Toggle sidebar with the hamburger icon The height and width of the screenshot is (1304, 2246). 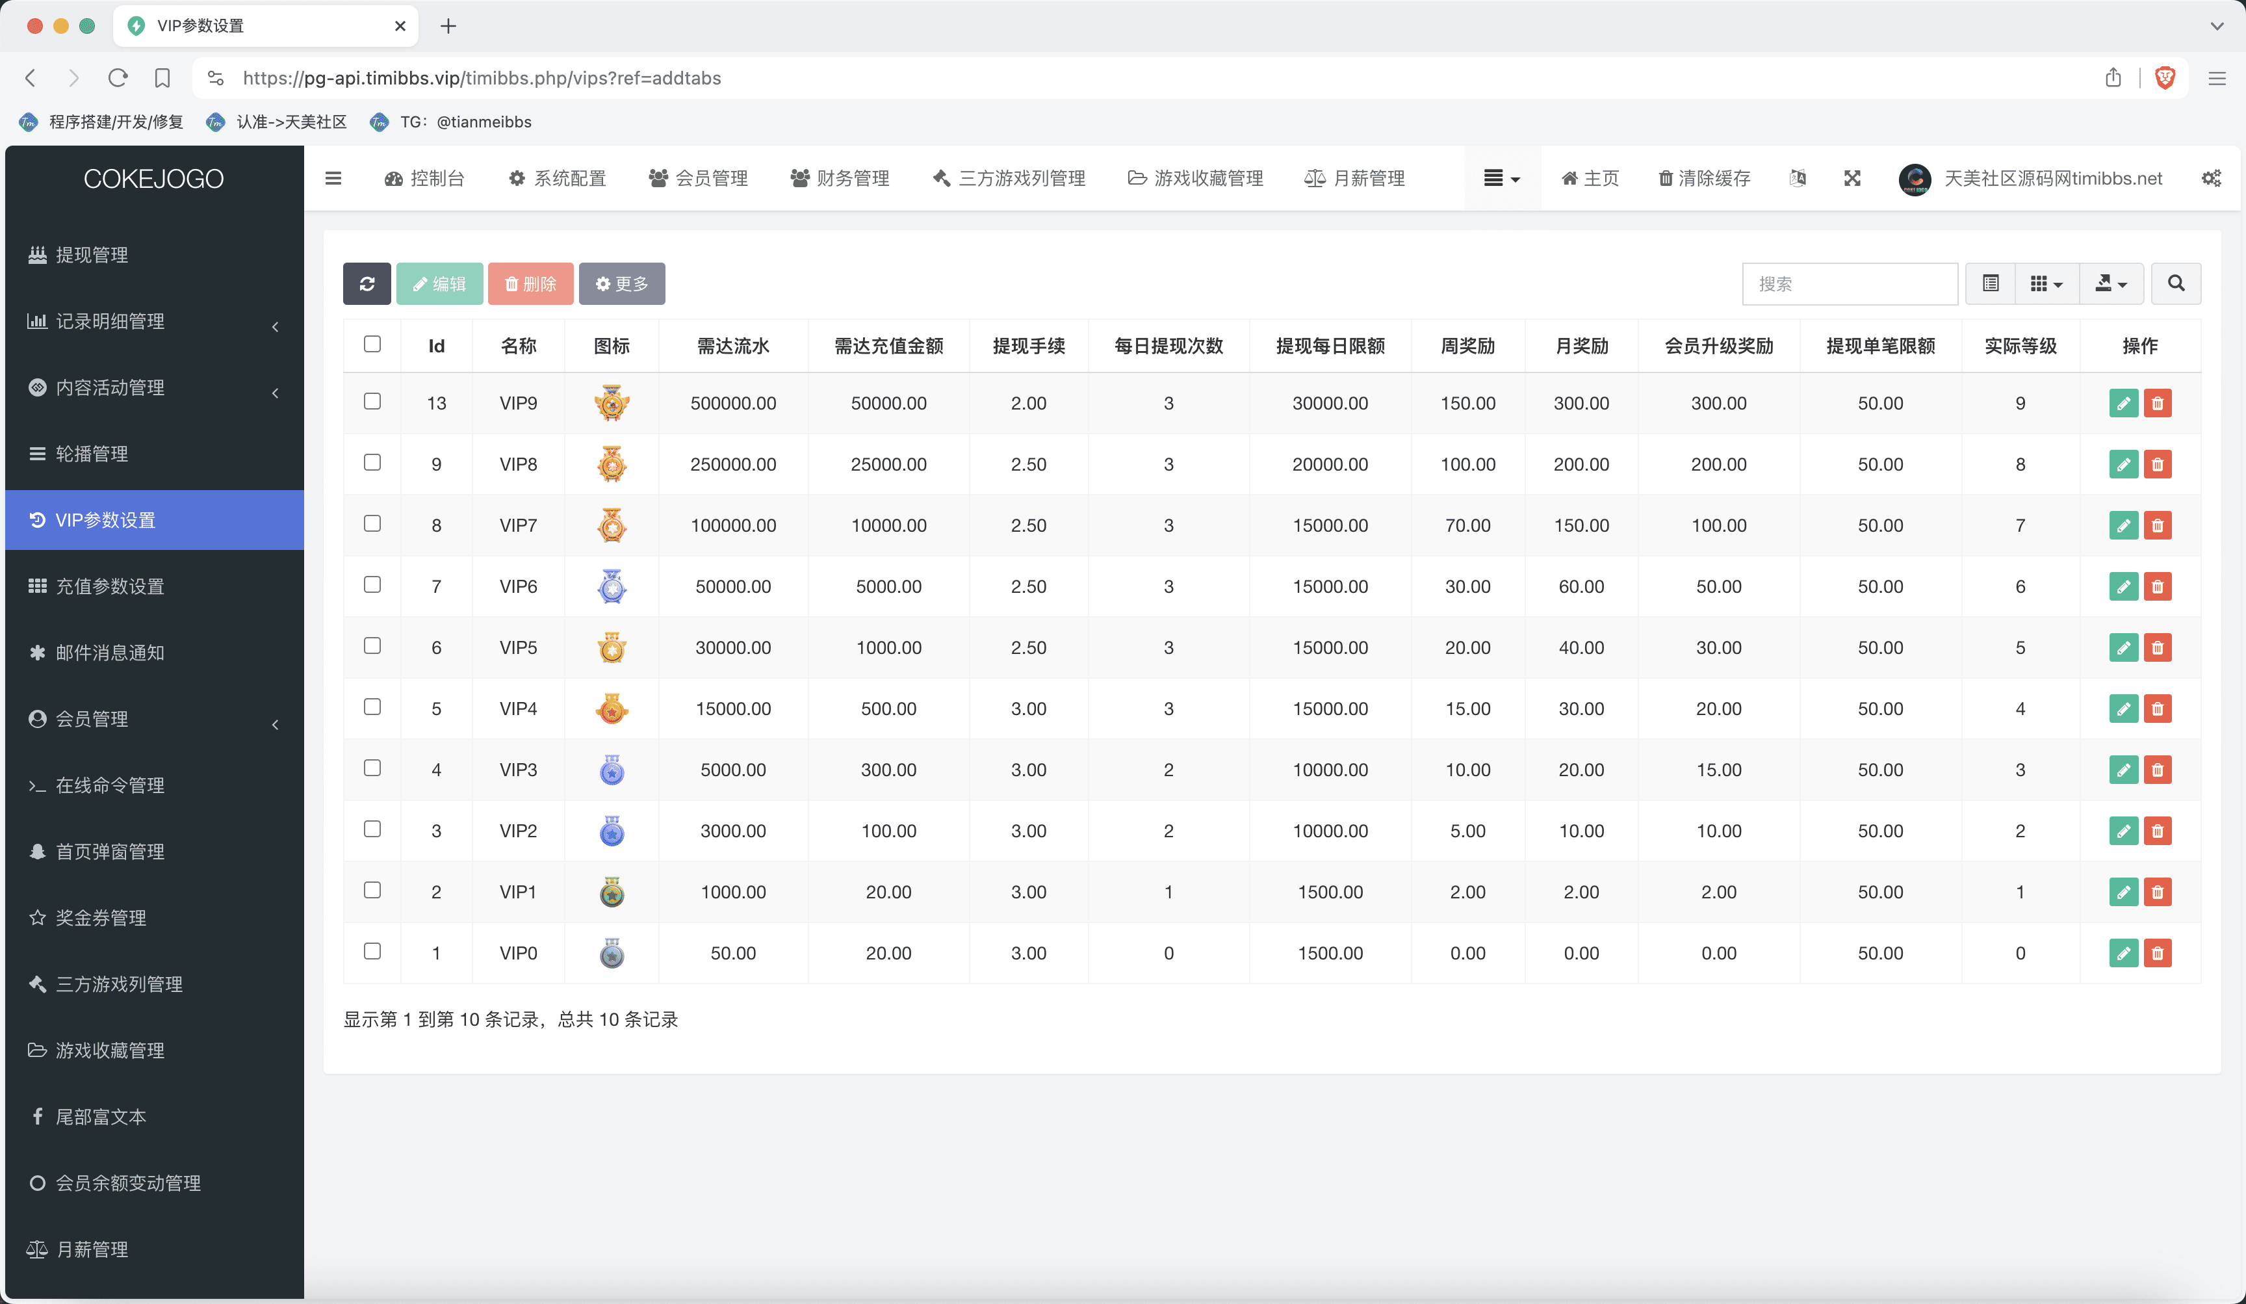point(333,178)
